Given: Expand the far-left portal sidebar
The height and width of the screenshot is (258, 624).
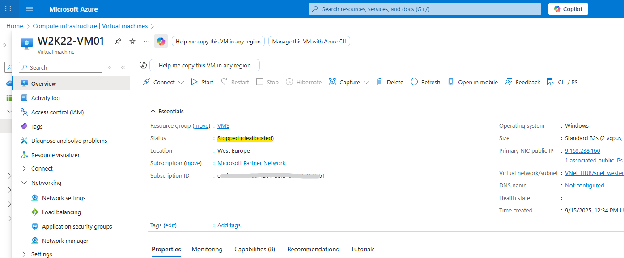Looking at the screenshot, I should 4,45.
